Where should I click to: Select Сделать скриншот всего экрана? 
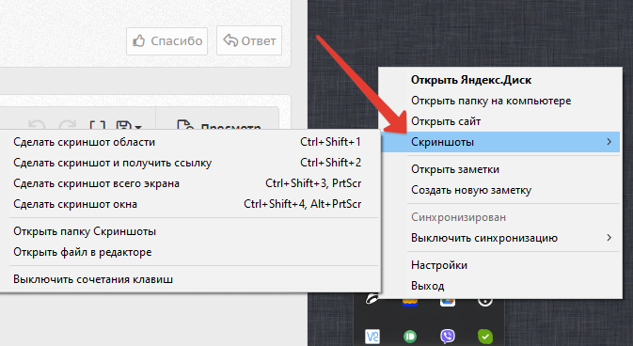tap(189, 183)
